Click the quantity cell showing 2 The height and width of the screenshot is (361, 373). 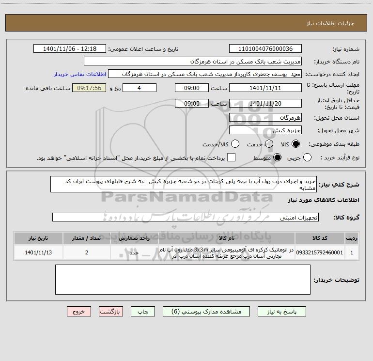pyautogui.click(x=87, y=252)
